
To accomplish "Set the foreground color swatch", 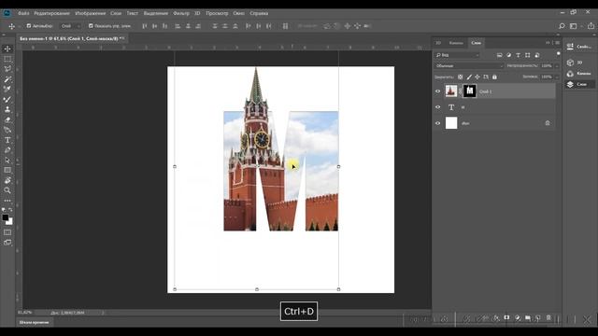I will pyautogui.click(x=5, y=217).
